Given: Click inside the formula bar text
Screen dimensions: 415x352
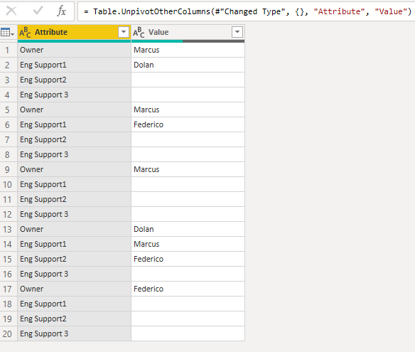Looking at the screenshot, I should pos(247,11).
